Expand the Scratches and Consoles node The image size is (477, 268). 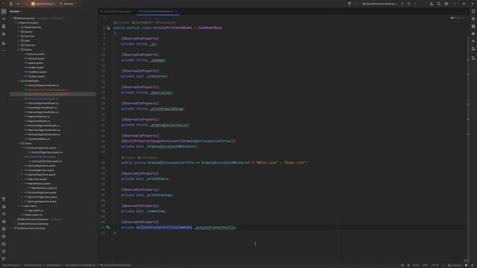pyautogui.click(x=12, y=229)
